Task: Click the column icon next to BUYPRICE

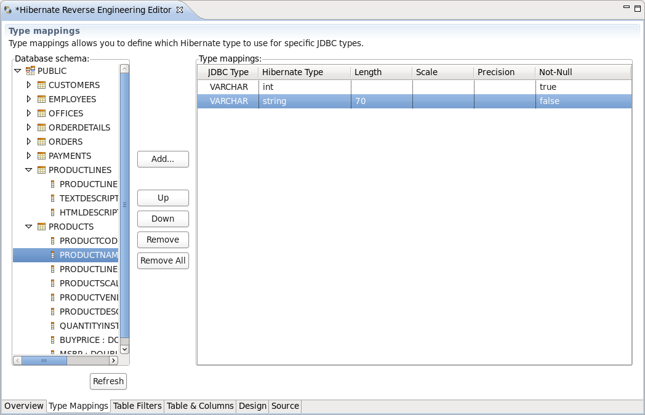Action: point(52,340)
